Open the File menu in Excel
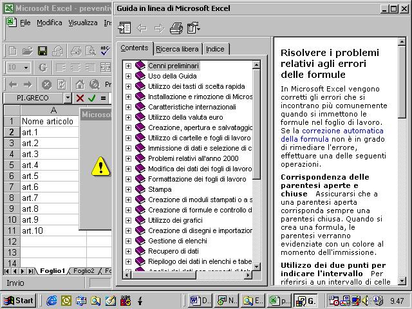 click(25, 23)
